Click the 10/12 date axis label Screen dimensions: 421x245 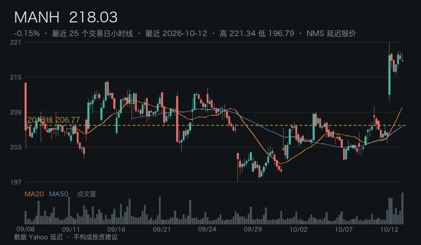point(389,230)
